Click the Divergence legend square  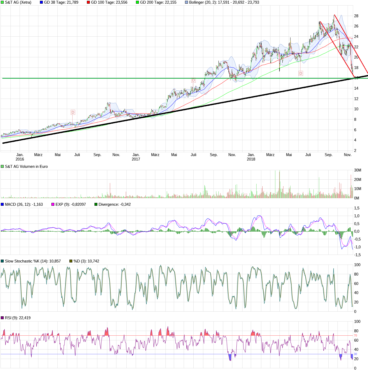pyautogui.click(x=96, y=205)
